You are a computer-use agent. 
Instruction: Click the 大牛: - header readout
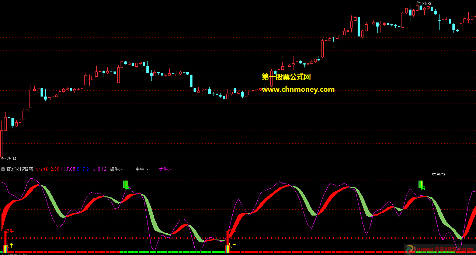165,169
